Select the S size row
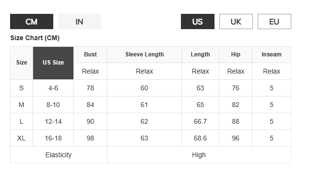The height and width of the screenshot is (172, 310). 151,88
